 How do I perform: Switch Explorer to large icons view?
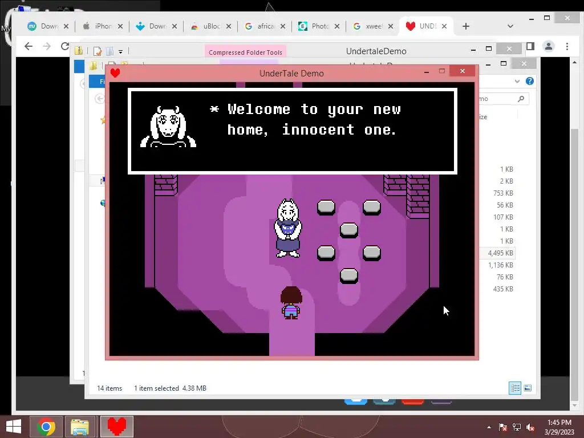[x=528, y=388]
